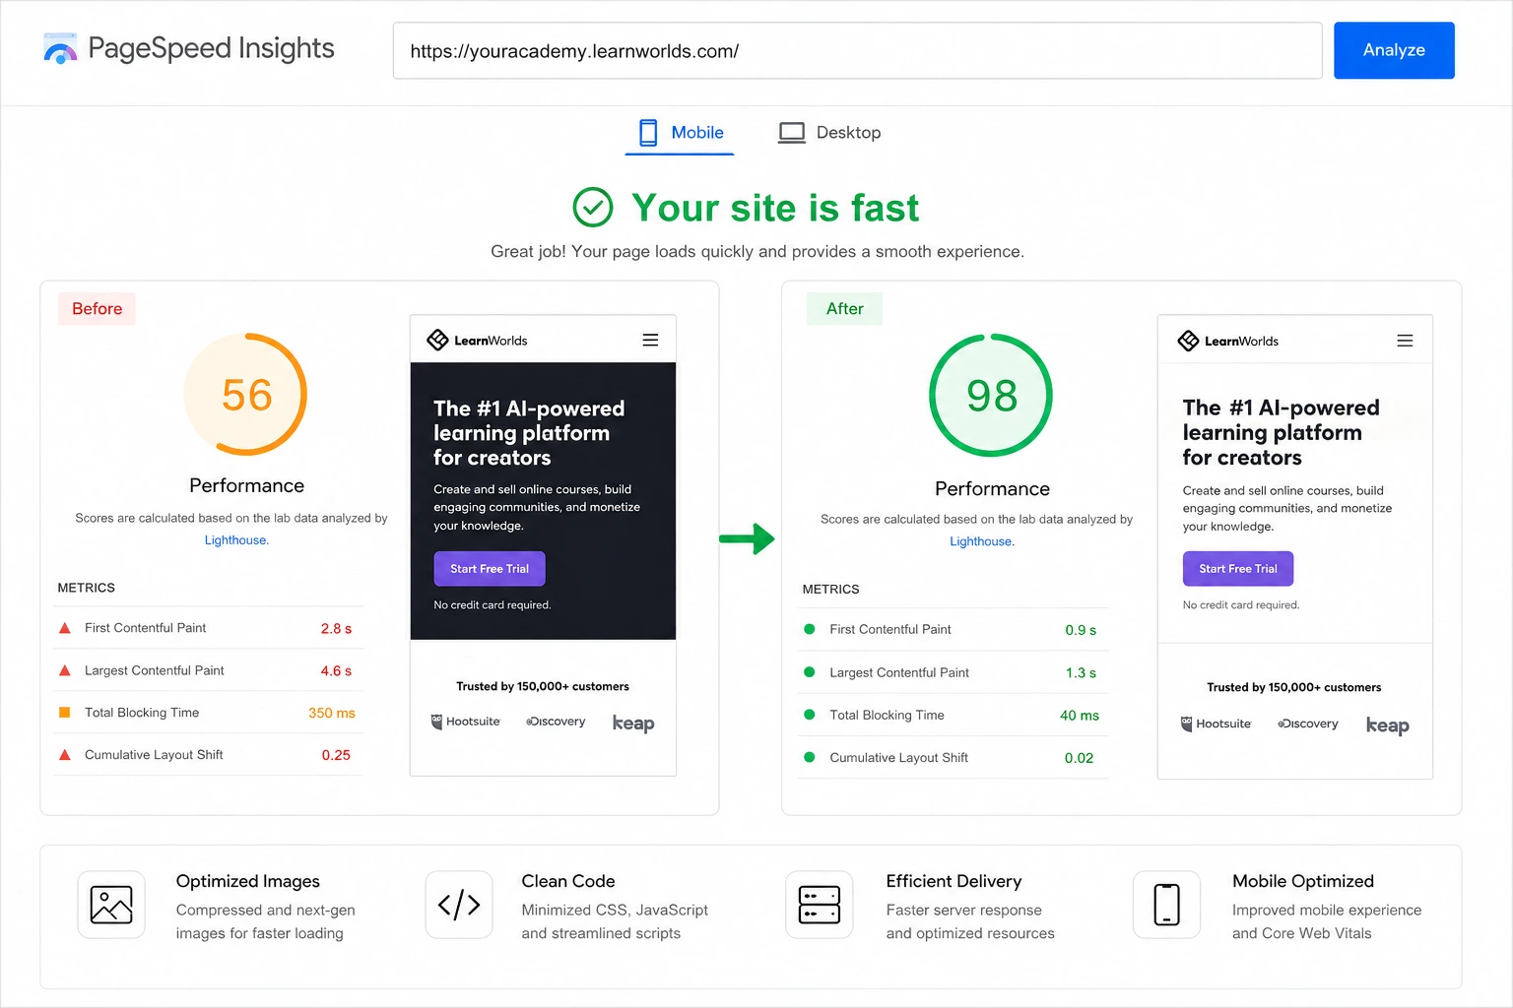This screenshot has width=1513, height=1008.
Task: Click green dot beside Cumulative Layout Shift
Action: 810,757
